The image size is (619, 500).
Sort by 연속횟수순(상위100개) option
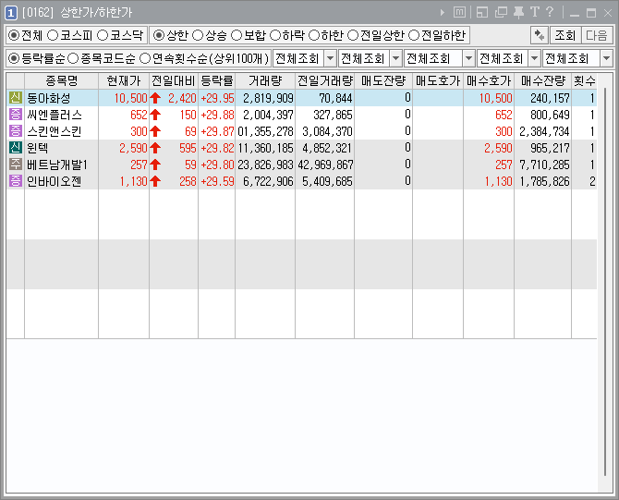(145, 58)
